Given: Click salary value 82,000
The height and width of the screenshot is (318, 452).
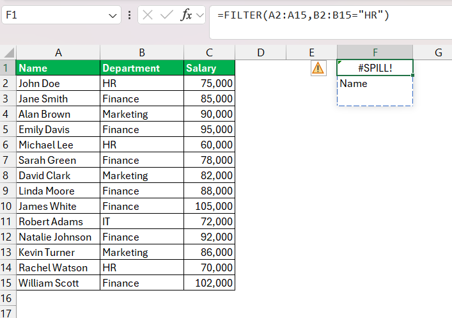Looking at the screenshot, I should (209, 175).
